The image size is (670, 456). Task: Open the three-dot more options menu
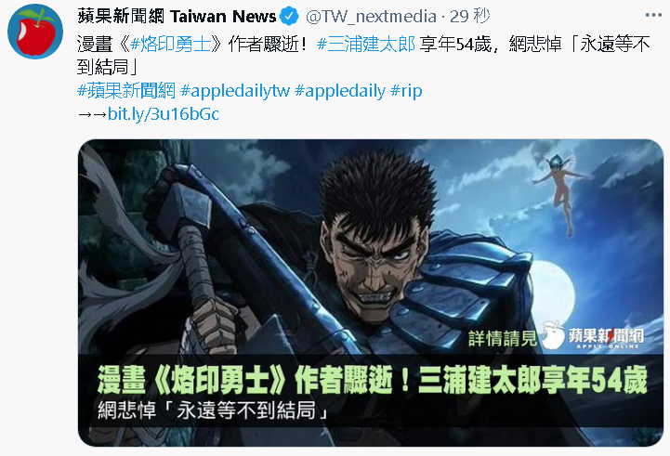click(654, 16)
